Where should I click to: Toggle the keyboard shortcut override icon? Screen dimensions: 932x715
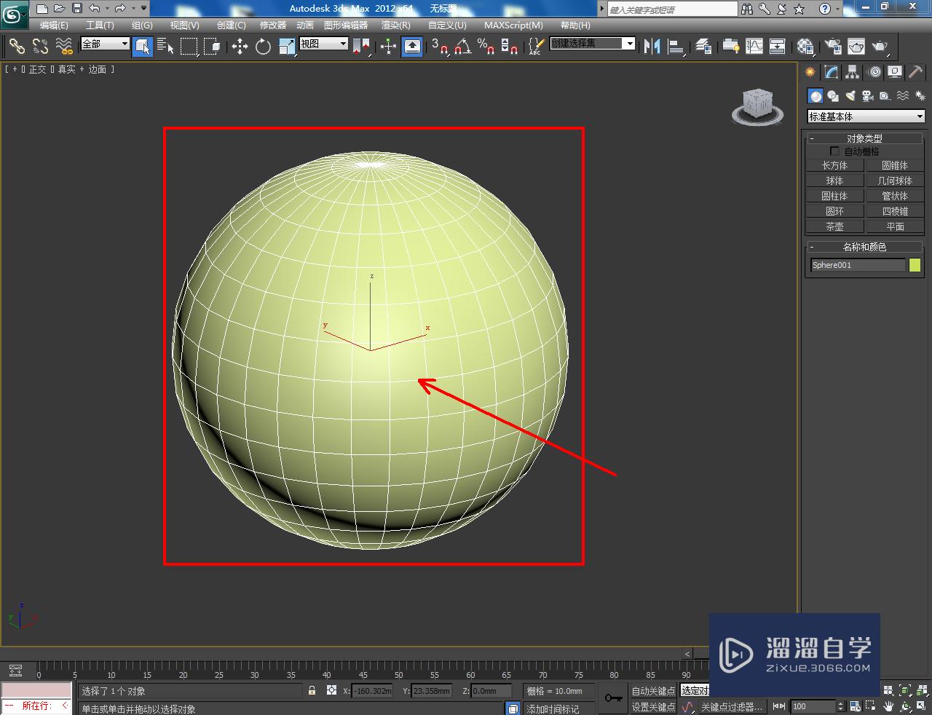412,47
